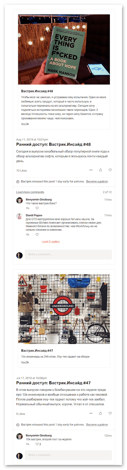Open the 'Everything is F*cked' book thumbnail
Viewport: 127px width, 470px height.
click(x=64, y=49)
